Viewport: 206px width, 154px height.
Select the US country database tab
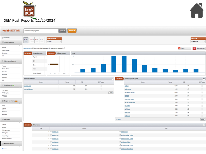tap(26, 40)
